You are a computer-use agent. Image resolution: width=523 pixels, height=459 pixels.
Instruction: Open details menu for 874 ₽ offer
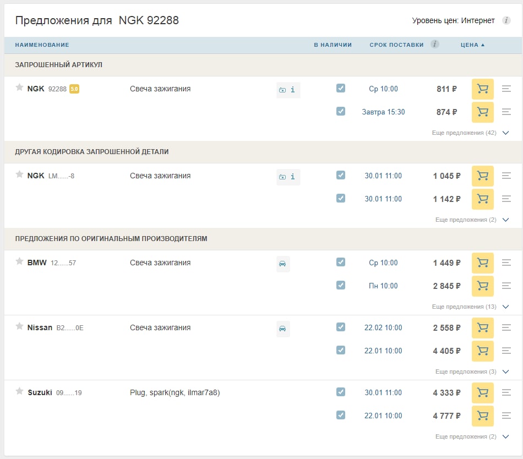click(506, 112)
